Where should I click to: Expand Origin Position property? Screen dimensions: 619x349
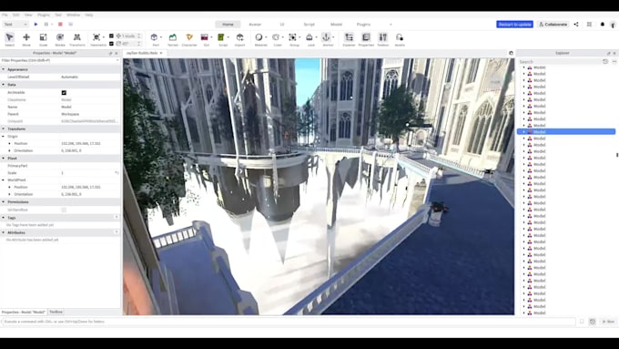point(10,143)
